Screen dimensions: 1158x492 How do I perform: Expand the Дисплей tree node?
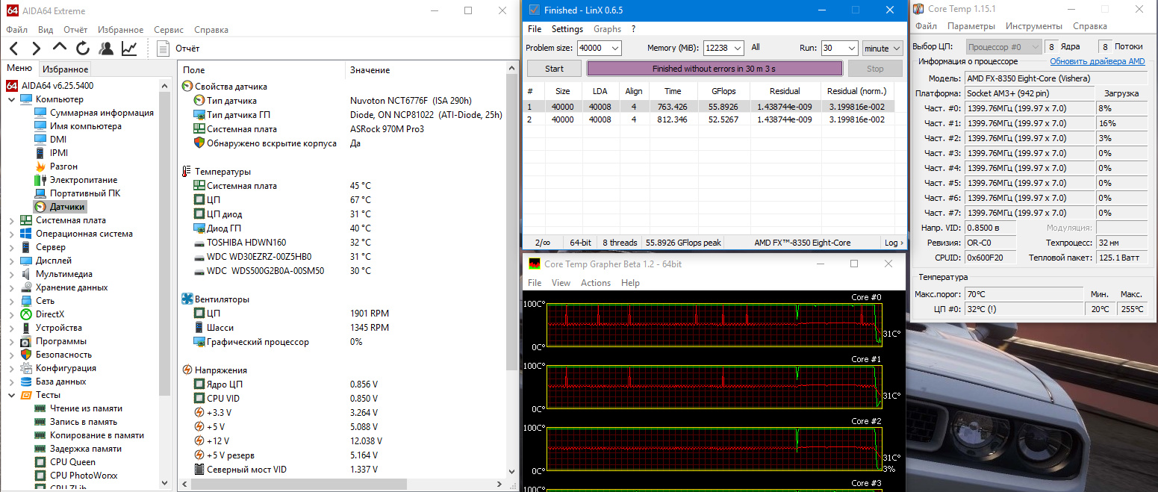[11, 261]
